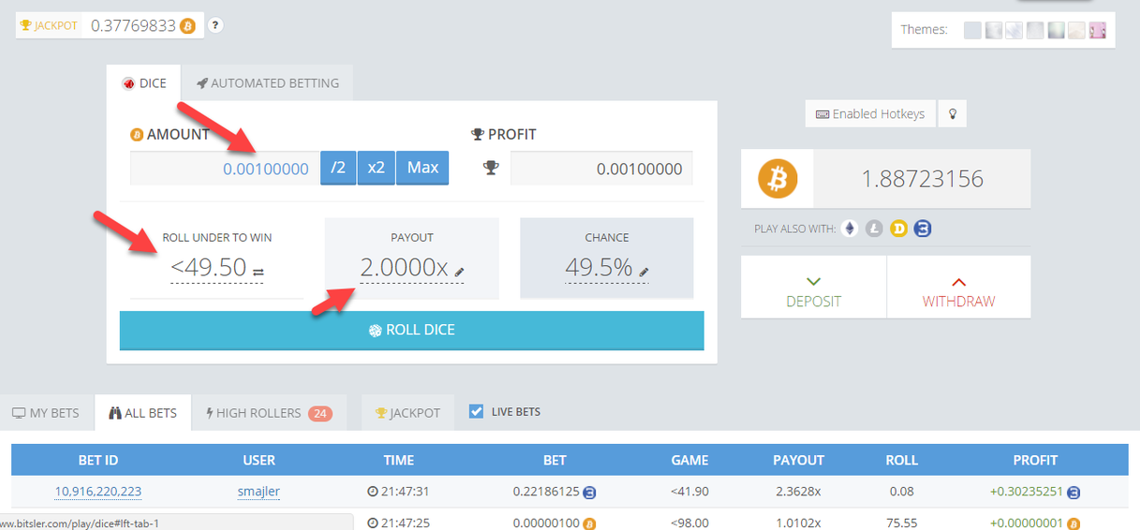Open the High Rollers tab
Viewport: 1140px width, 530px height.
click(x=269, y=413)
